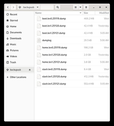This screenshot has height=126, width=114.
Task: Click the empty path bar field
Action: click(x=47, y=7)
